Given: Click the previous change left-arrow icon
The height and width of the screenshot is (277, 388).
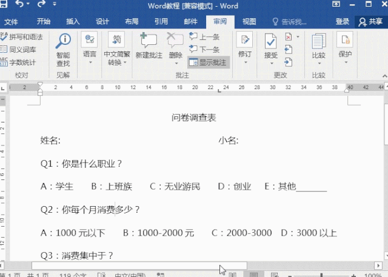Looking at the screenshot, I should coord(289,50).
